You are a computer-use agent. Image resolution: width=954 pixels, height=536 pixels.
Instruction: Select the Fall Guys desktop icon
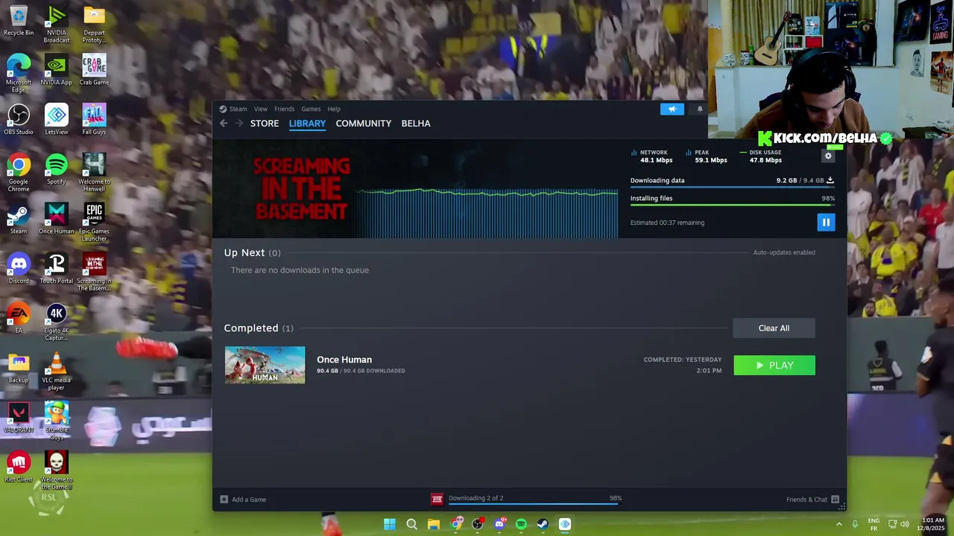(x=94, y=120)
